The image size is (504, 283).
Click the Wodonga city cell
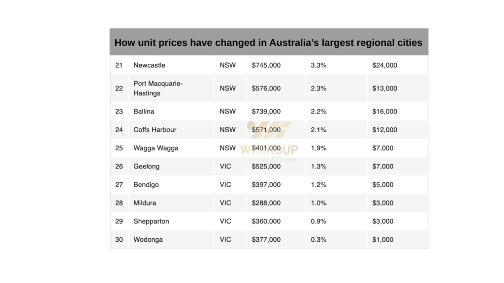[x=148, y=240]
